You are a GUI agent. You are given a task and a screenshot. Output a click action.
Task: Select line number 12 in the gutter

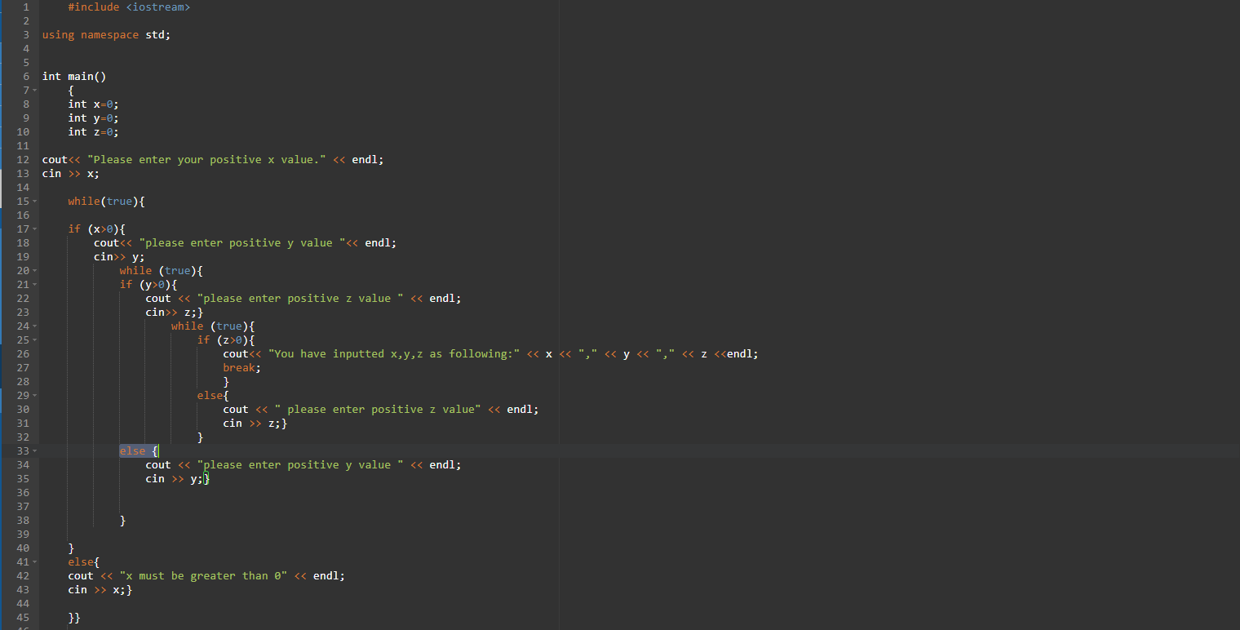point(23,159)
